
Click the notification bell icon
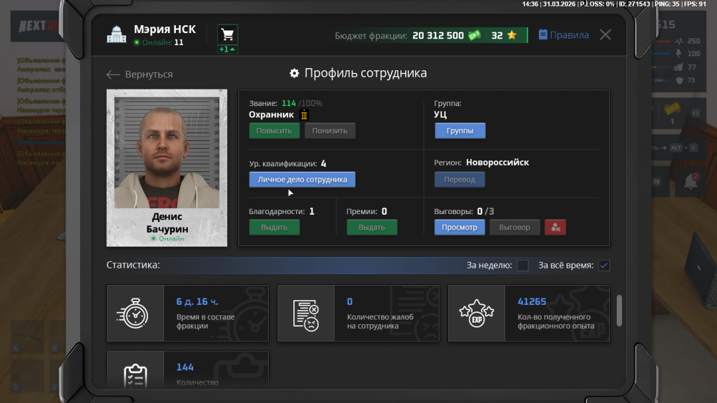click(x=690, y=183)
